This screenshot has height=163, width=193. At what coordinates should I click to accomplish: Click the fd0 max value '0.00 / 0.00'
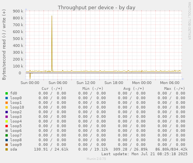tap(171, 93)
